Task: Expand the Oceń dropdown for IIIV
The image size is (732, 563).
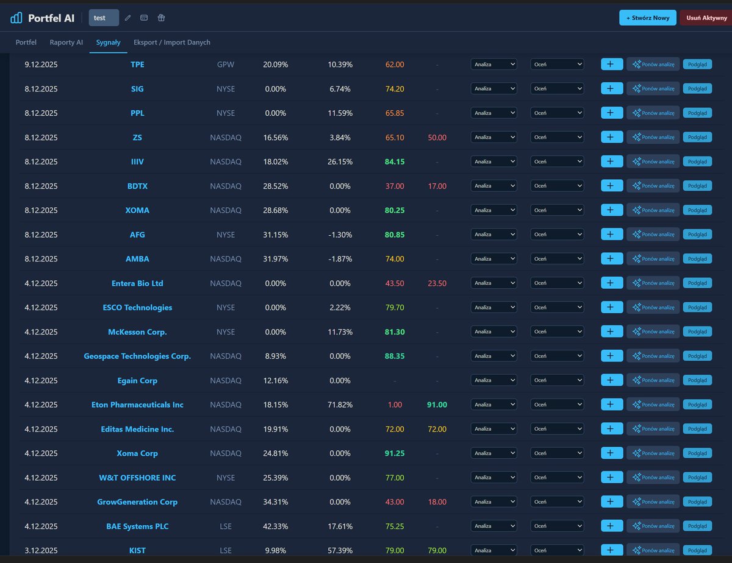Action: coord(557,161)
